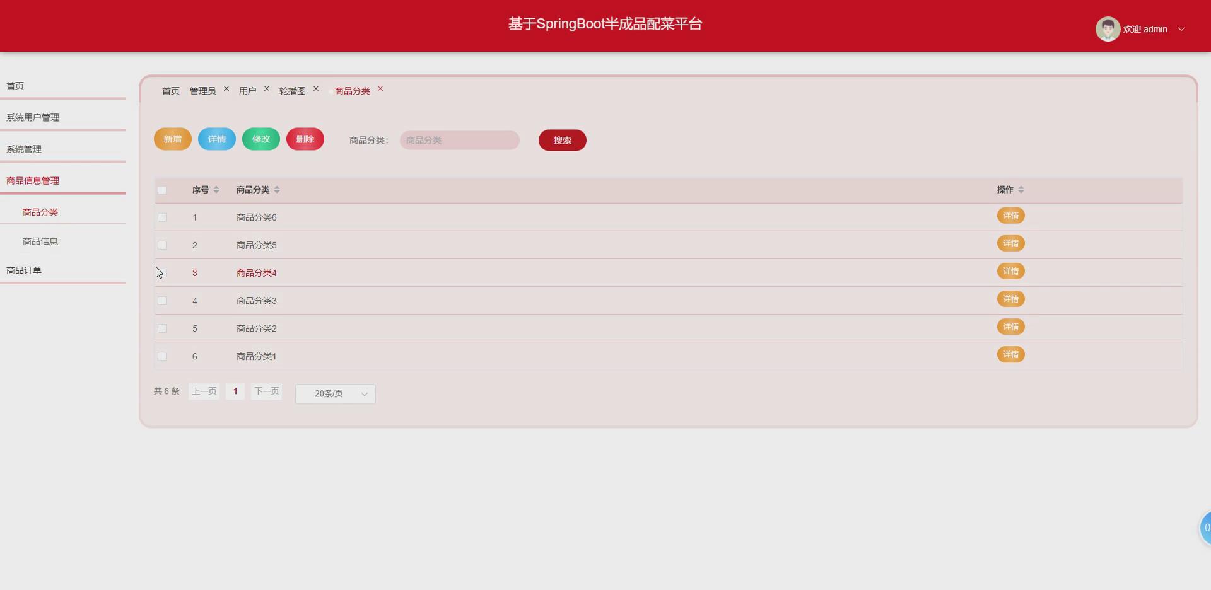This screenshot has height=590, width=1211.
Task: Click the 搜索 button
Action: [x=563, y=140]
